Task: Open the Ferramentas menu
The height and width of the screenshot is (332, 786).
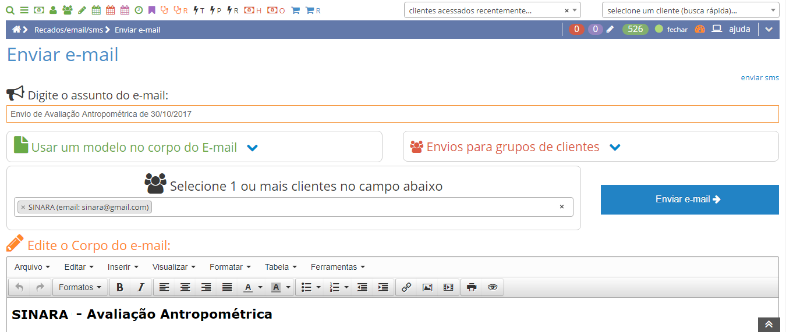Action: (338, 267)
